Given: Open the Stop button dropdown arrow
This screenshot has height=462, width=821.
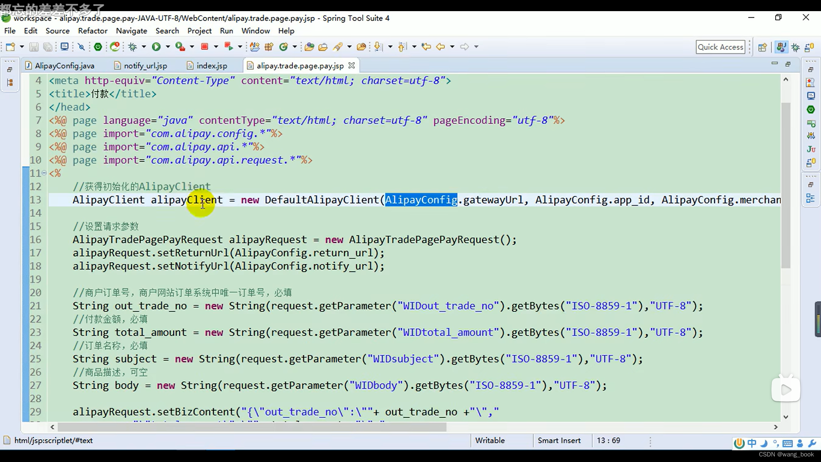Looking at the screenshot, I should click(216, 47).
